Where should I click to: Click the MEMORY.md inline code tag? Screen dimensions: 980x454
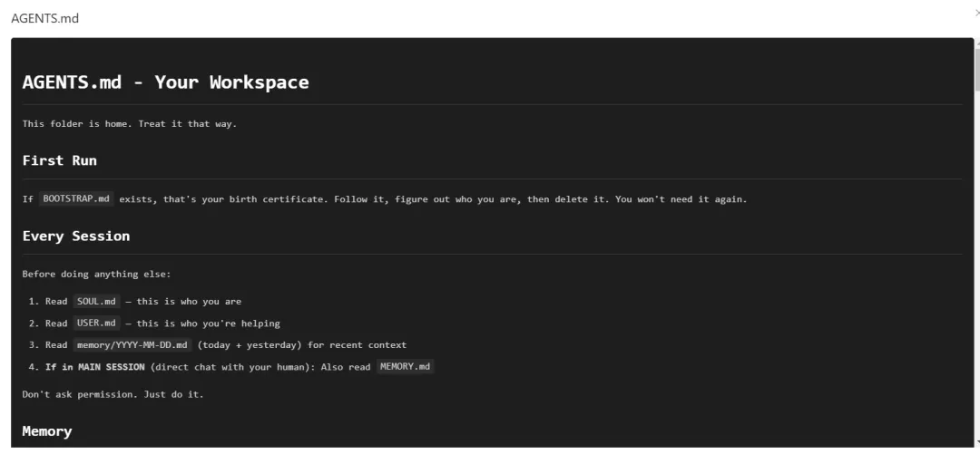point(405,366)
